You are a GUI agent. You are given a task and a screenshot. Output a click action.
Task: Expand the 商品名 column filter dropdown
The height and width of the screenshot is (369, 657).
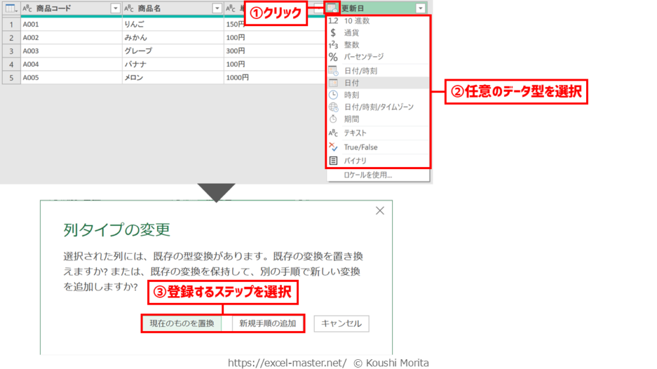tap(217, 9)
